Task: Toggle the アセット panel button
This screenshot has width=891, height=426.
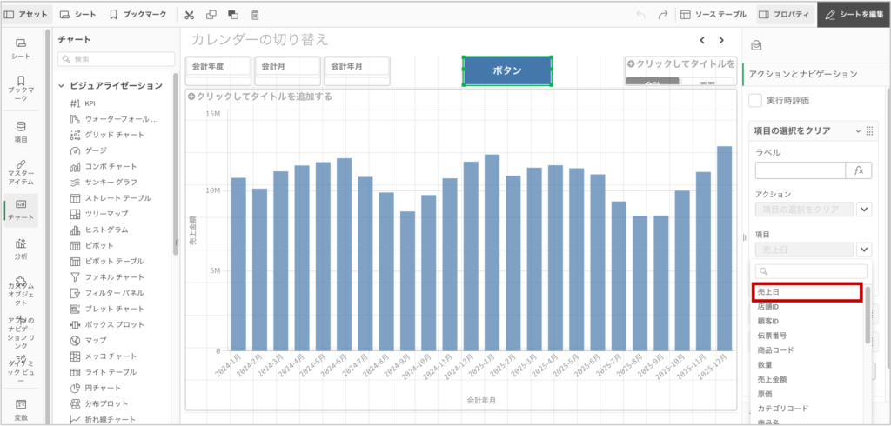Action: 26,15
